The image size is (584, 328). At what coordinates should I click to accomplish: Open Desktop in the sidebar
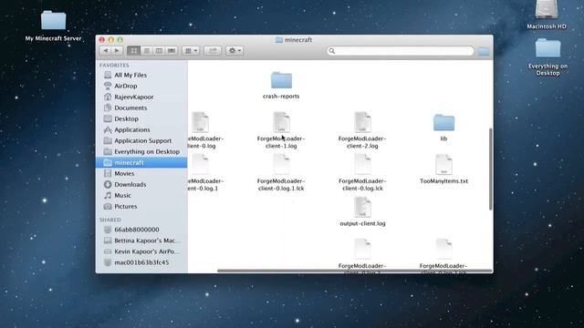(141, 119)
